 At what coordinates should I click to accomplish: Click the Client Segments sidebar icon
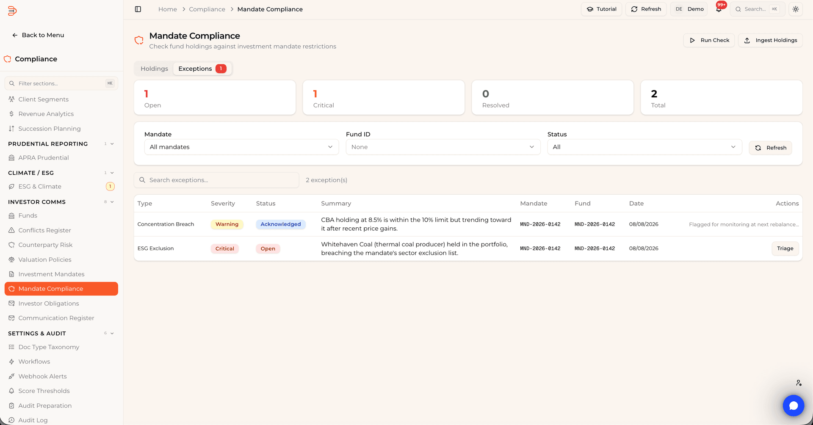11,99
